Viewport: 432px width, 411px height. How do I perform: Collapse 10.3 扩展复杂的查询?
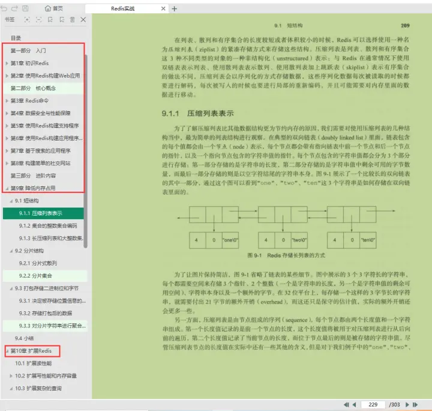pos(11,388)
